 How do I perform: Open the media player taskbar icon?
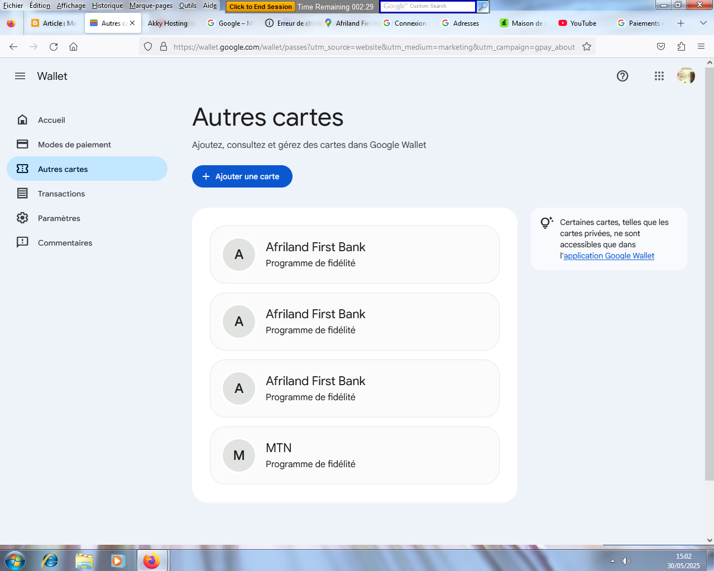tap(118, 560)
